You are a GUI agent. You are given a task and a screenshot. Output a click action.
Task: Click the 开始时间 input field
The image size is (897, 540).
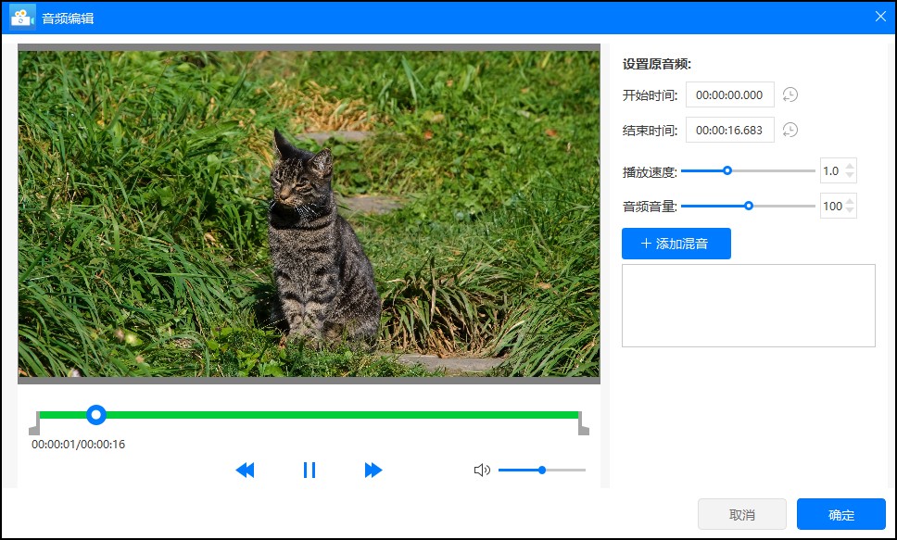click(729, 94)
